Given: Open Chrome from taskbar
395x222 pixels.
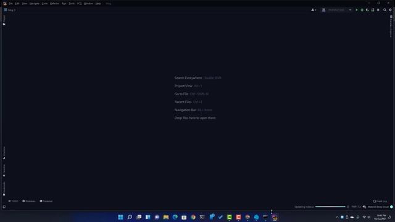Looking at the screenshot, I should 193,217.
